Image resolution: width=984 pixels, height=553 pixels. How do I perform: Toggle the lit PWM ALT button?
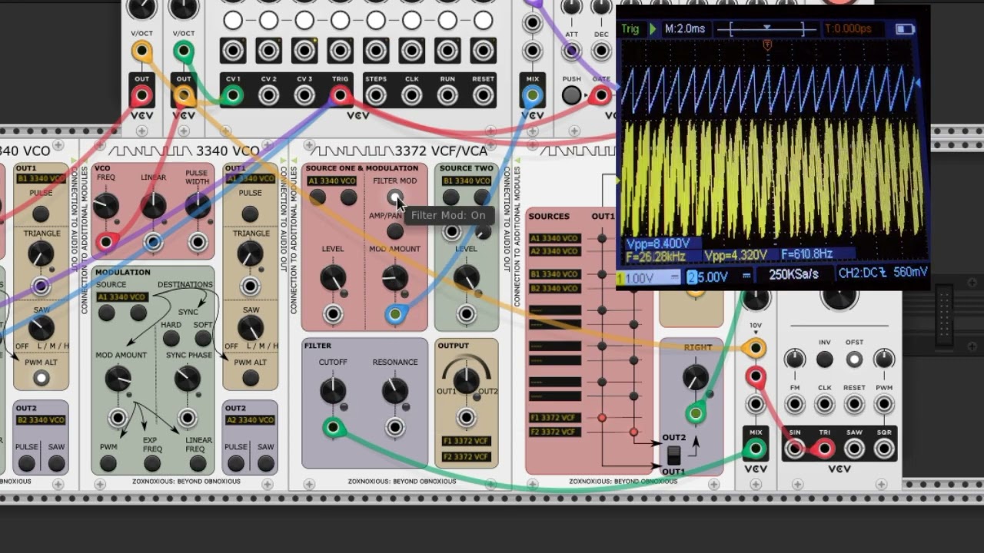point(41,378)
